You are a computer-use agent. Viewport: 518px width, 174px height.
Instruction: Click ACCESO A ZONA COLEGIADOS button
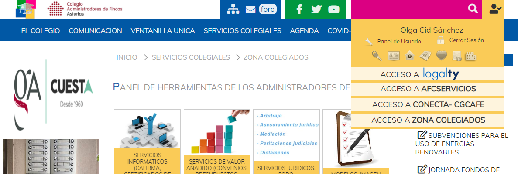(428, 120)
